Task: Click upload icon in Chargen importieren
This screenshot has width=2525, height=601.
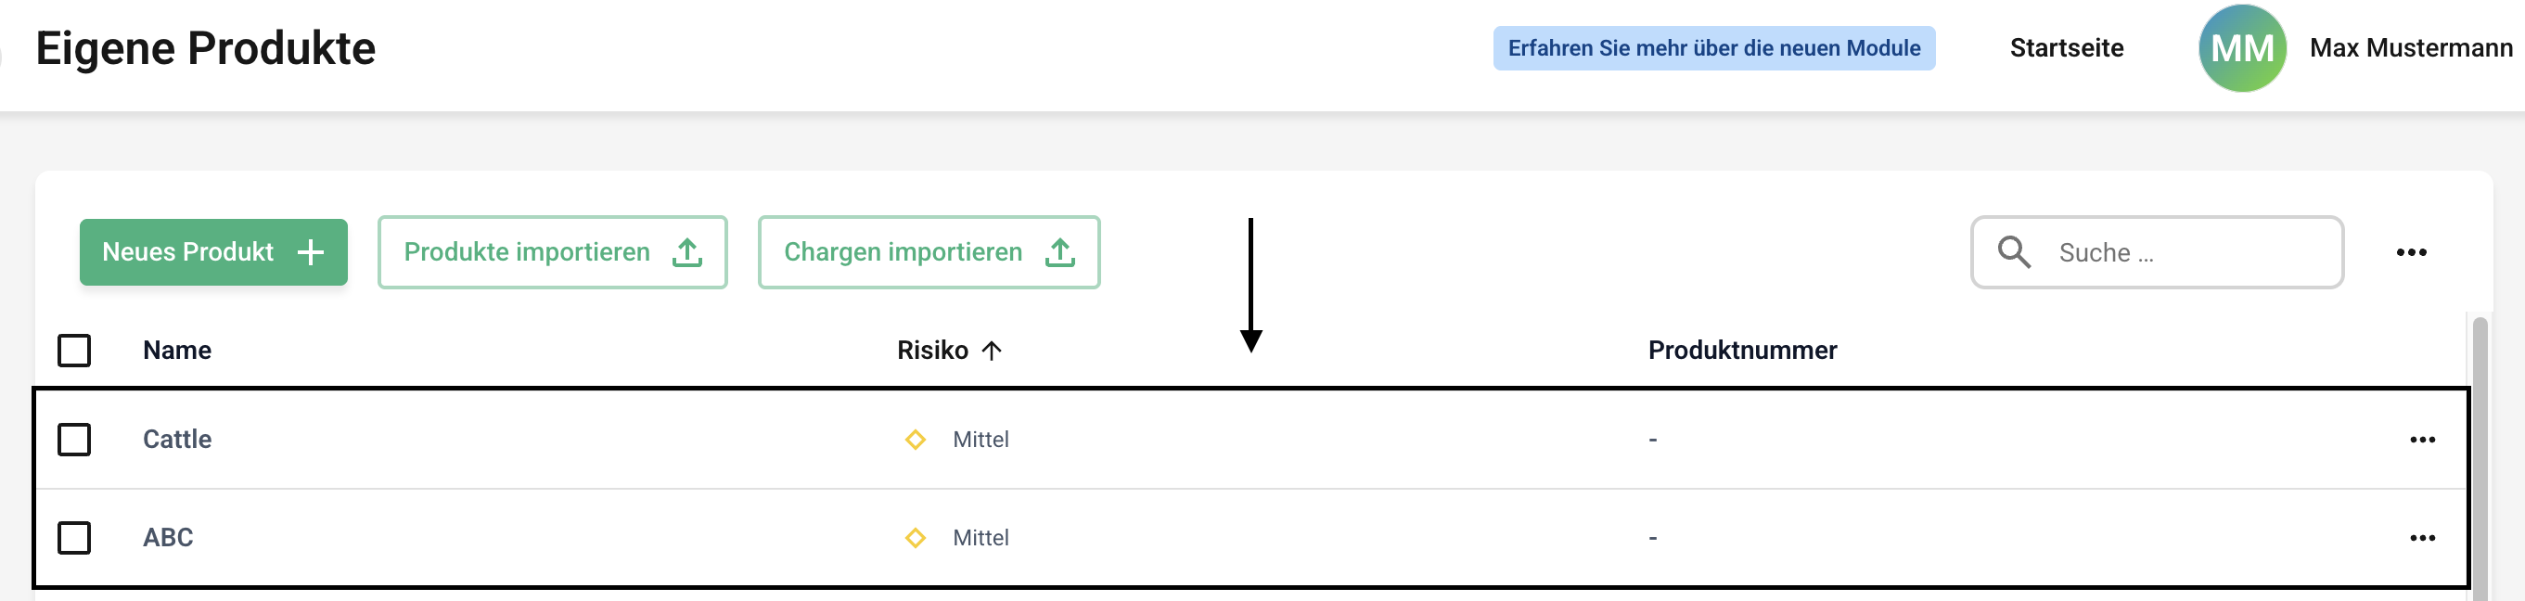Action: point(1059,252)
